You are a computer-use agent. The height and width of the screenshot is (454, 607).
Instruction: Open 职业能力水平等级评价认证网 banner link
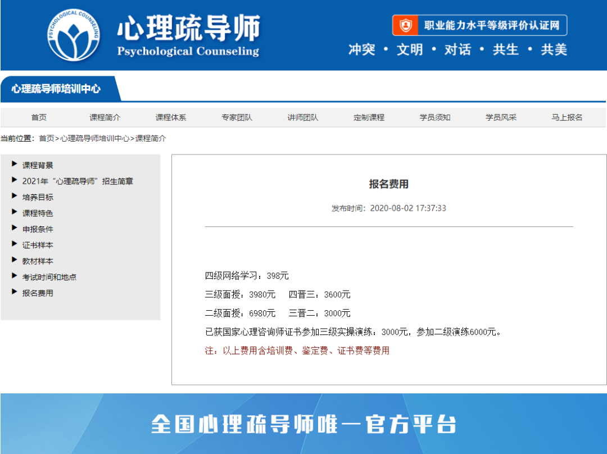pos(479,25)
